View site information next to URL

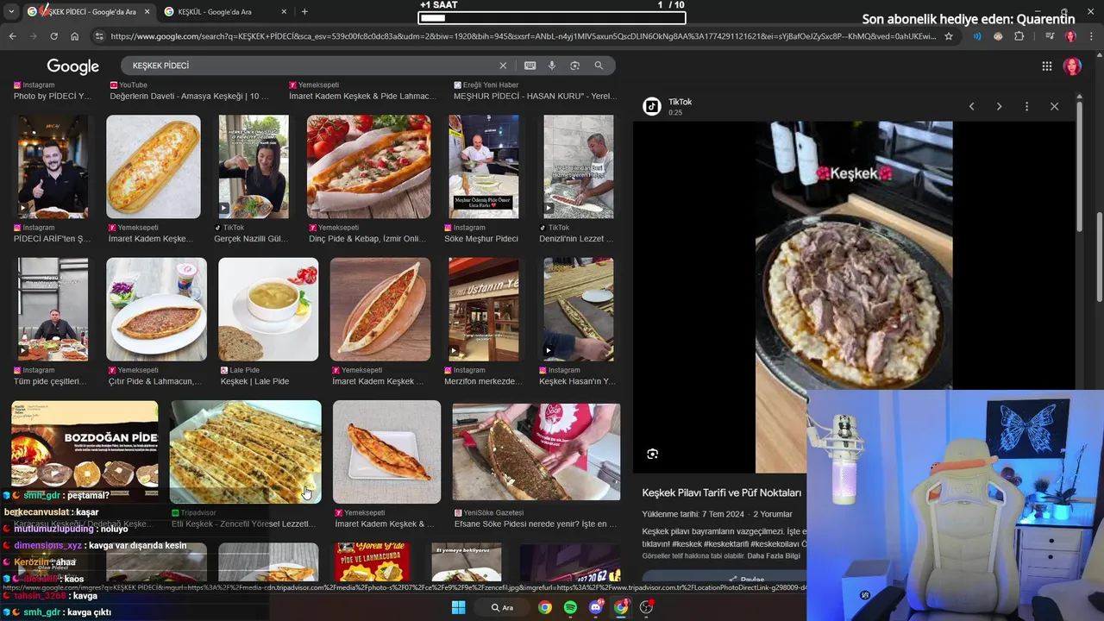click(99, 36)
